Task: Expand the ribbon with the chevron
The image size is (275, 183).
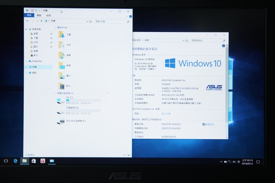Action: click(127, 16)
